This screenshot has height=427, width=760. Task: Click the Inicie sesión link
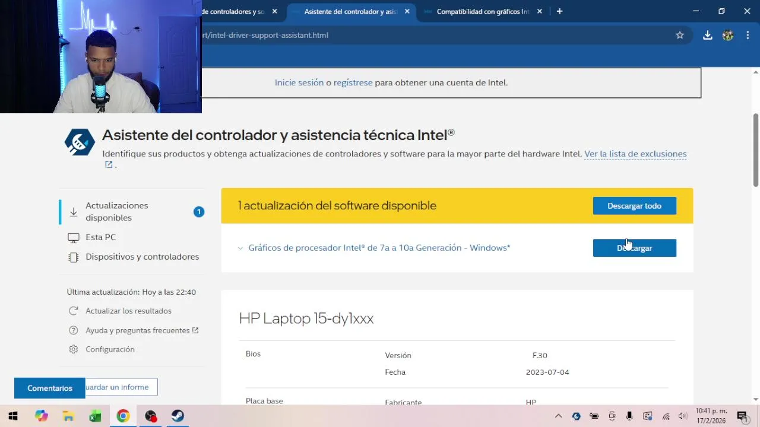[299, 82]
